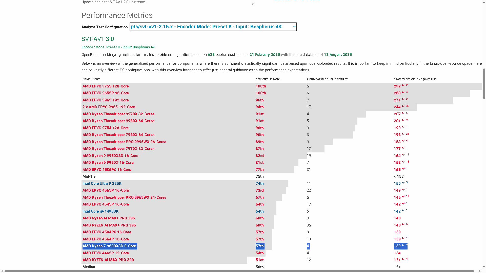Click the vertical scrollbar thumb
This screenshot has height=273, width=486.
tap(484, 83)
